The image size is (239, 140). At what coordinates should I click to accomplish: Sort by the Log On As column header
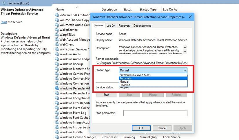[170, 10]
